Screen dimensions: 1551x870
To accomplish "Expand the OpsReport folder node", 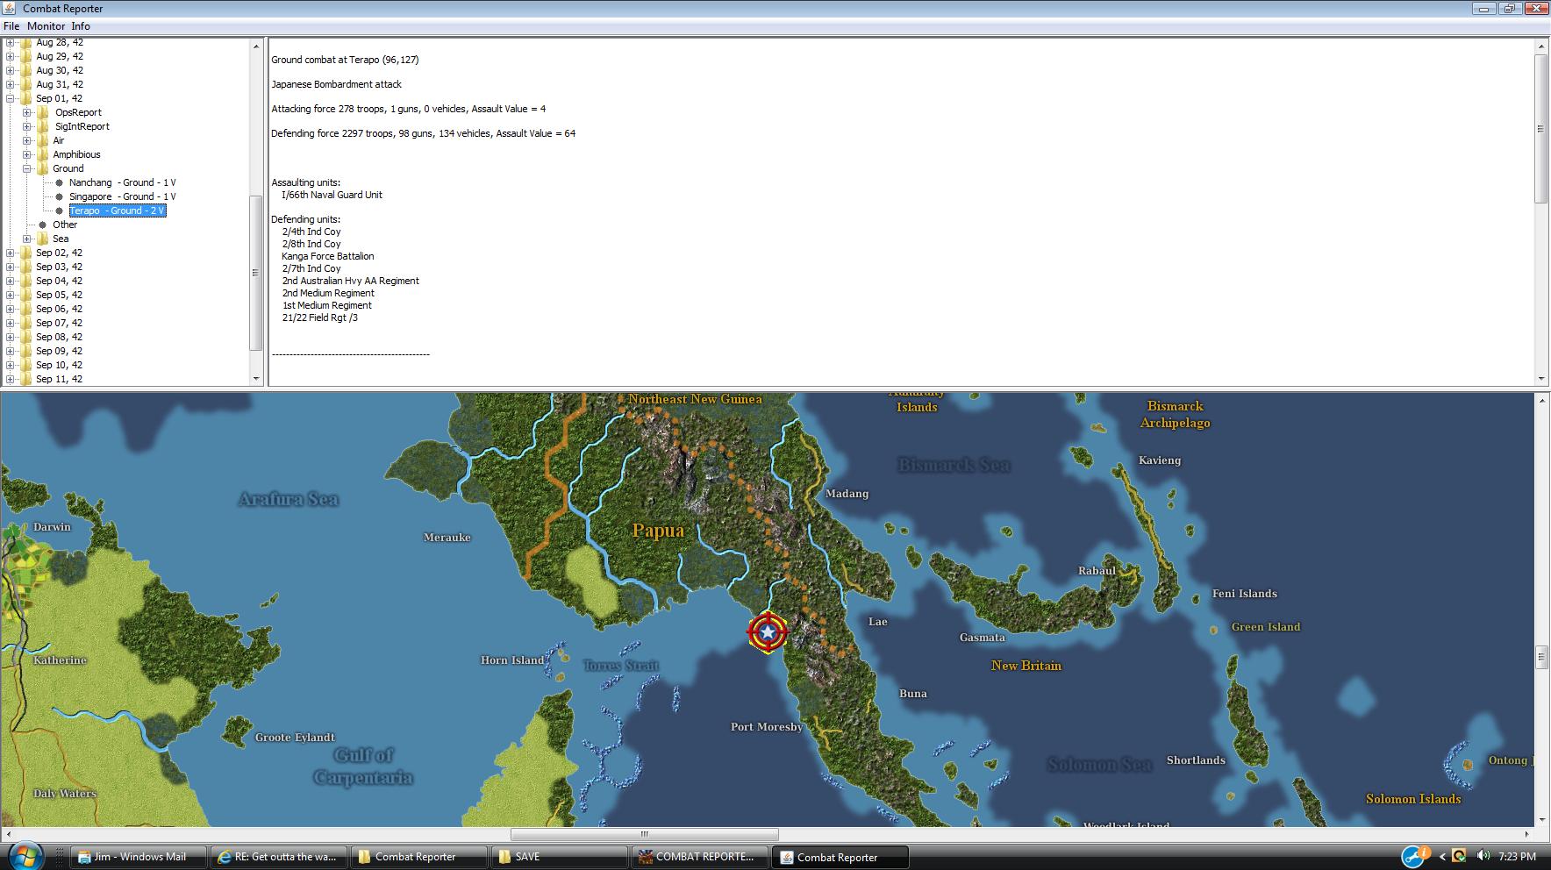I will pos(27,112).
